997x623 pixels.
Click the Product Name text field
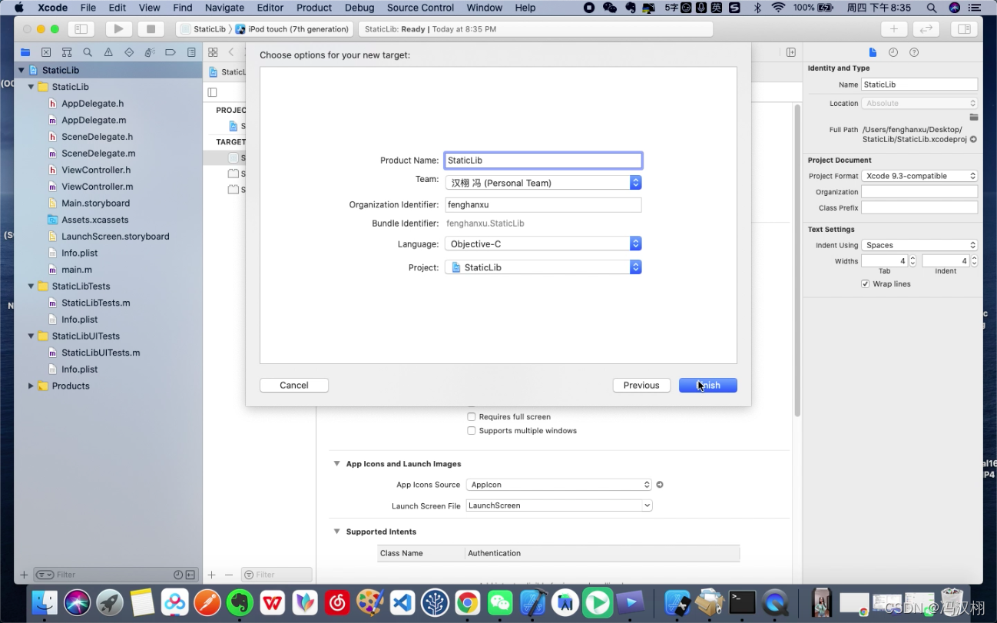point(543,161)
